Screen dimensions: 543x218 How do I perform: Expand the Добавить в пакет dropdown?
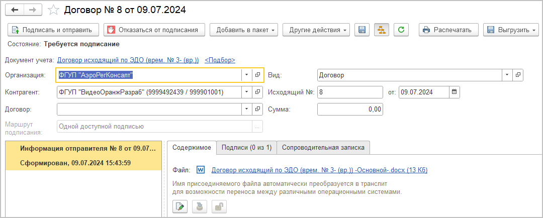[x=244, y=30]
